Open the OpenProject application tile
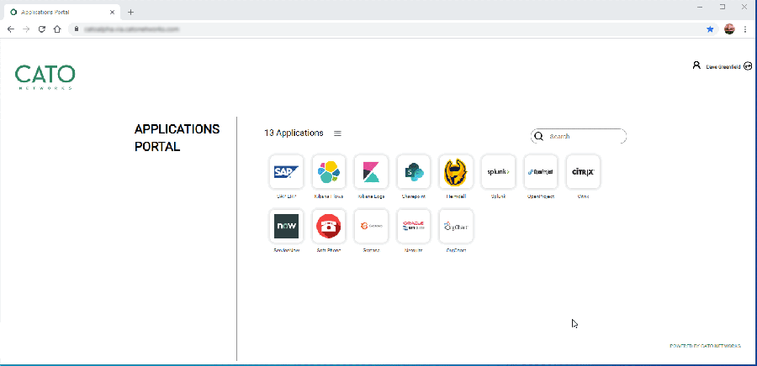Screen dimensions: 757x366 (541, 172)
